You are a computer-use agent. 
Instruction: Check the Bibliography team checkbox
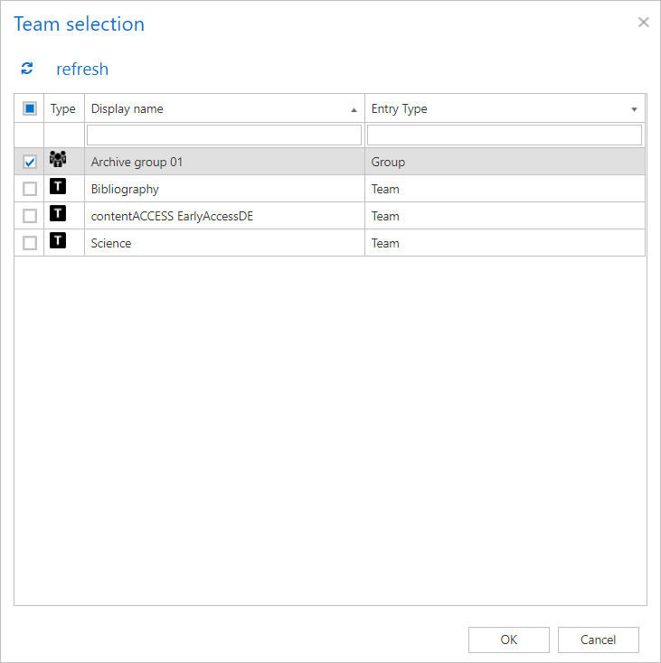point(30,190)
